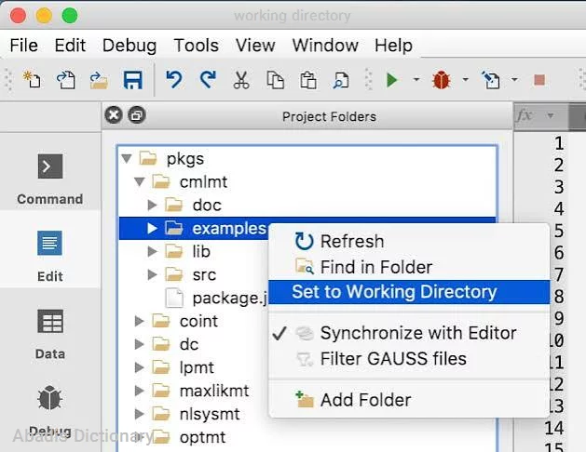Toggle Filter GAUSS files option
Image resolution: width=586 pixels, height=452 pixels.
pyautogui.click(x=409, y=359)
